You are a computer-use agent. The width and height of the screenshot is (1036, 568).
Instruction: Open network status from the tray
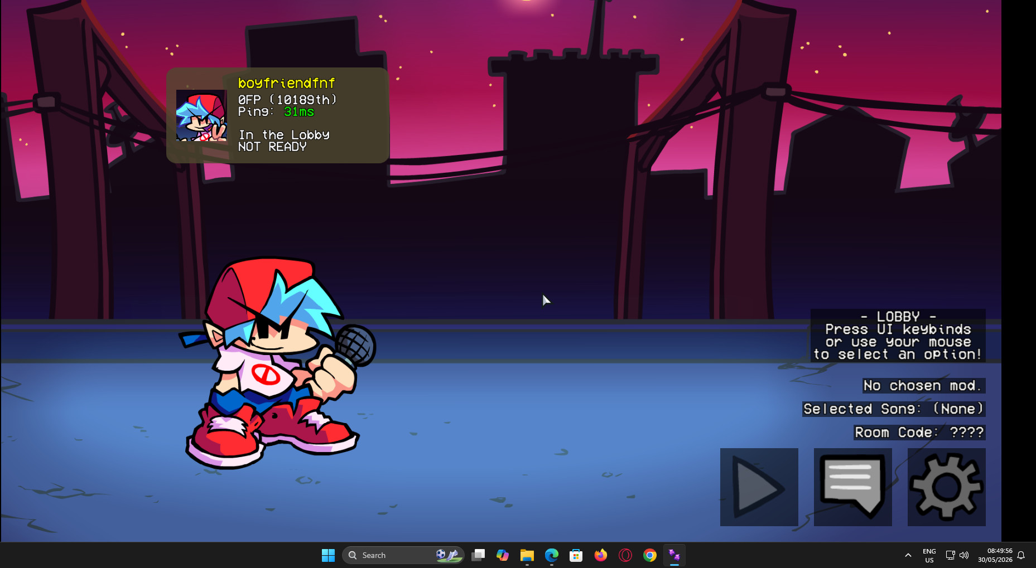tap(950, 555)
